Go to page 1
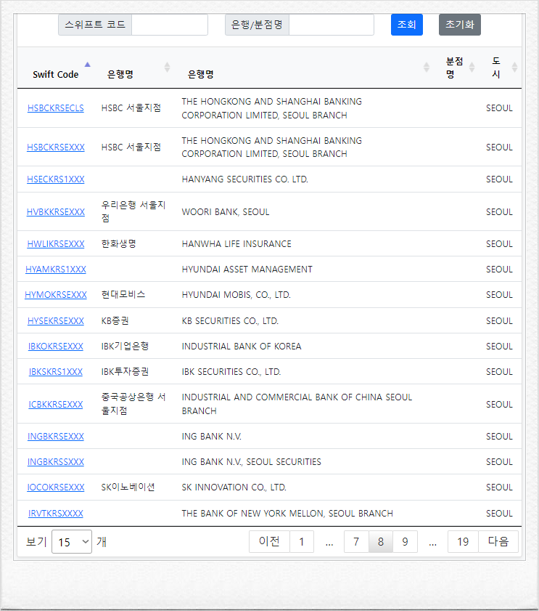The height and width of the screenshot is (611, 539). click(x=302, y=542)
